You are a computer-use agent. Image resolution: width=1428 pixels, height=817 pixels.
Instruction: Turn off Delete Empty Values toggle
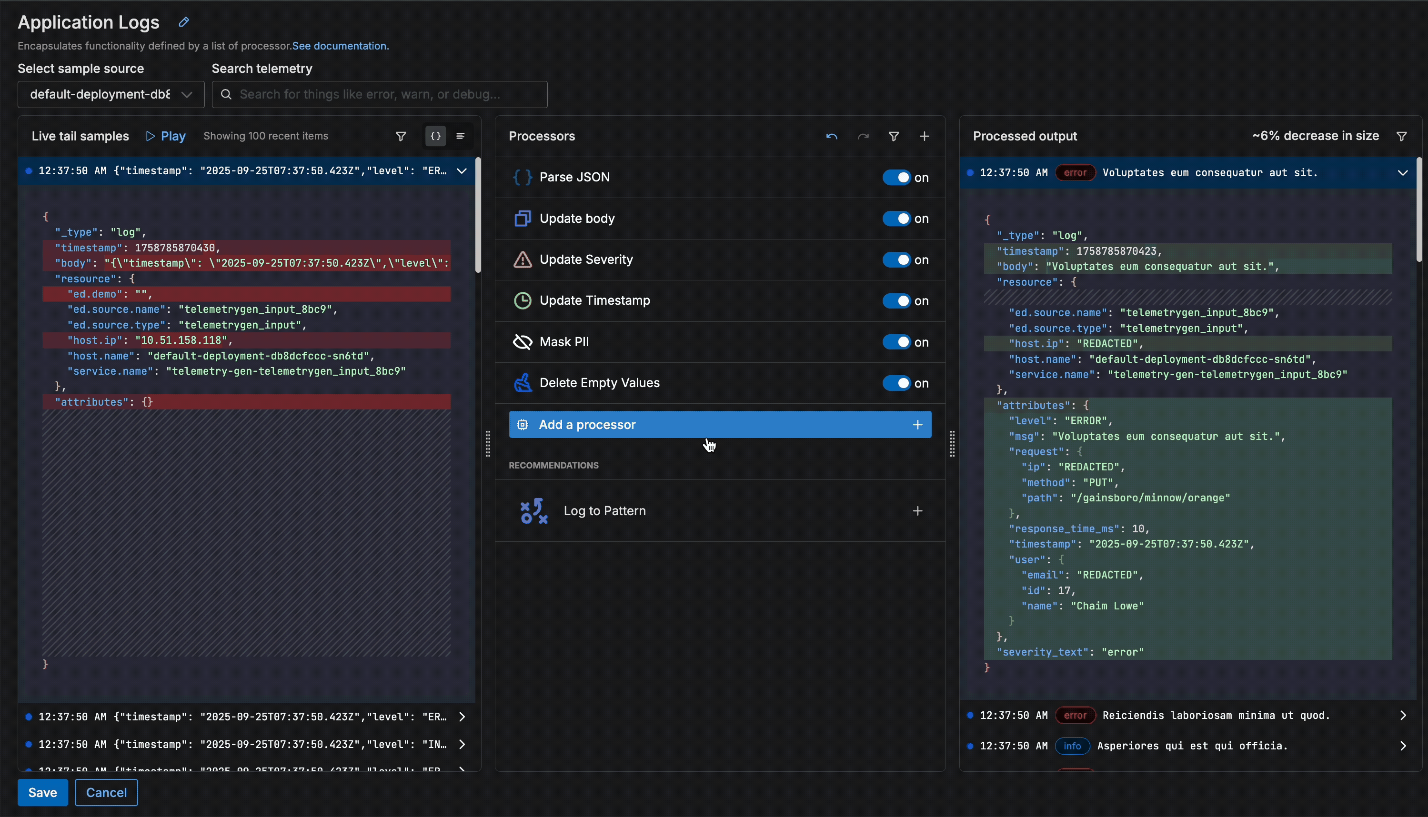(896, 383)
